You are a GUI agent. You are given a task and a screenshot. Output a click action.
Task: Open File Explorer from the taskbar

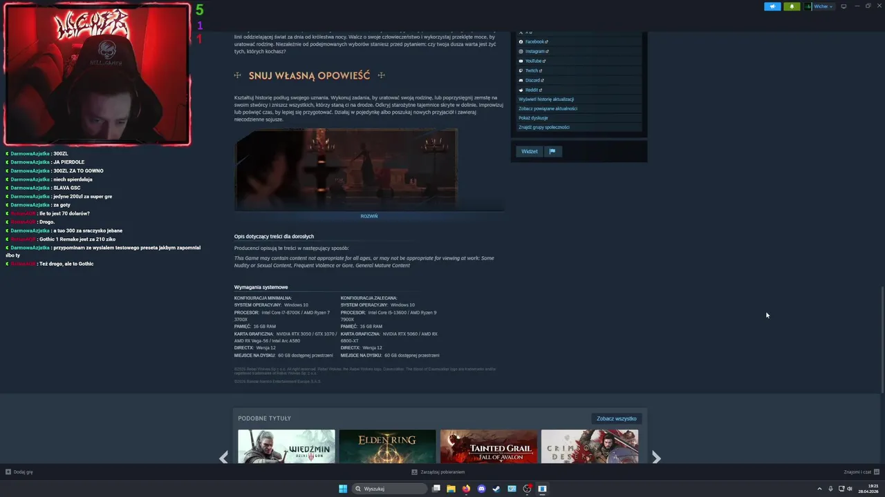click(451, 489)
